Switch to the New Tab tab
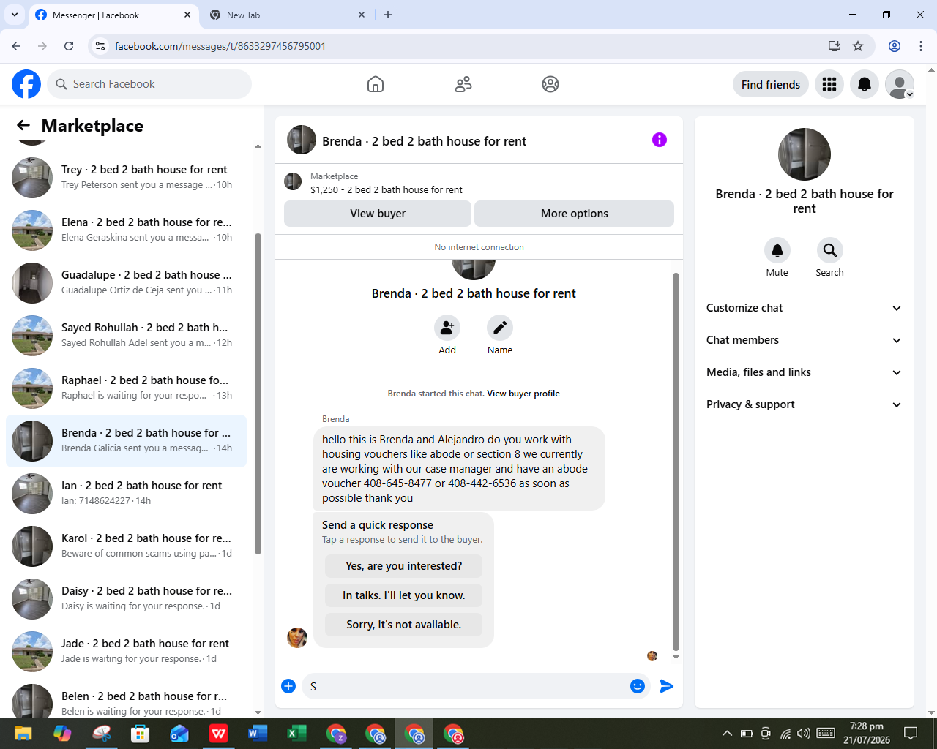This screenshot has height=749, width=937. tap(287, 15)
